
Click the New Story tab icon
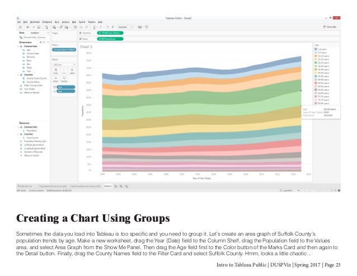(x=126, y=186)
